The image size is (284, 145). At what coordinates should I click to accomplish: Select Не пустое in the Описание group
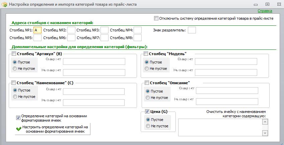click(x=148, y=98)
